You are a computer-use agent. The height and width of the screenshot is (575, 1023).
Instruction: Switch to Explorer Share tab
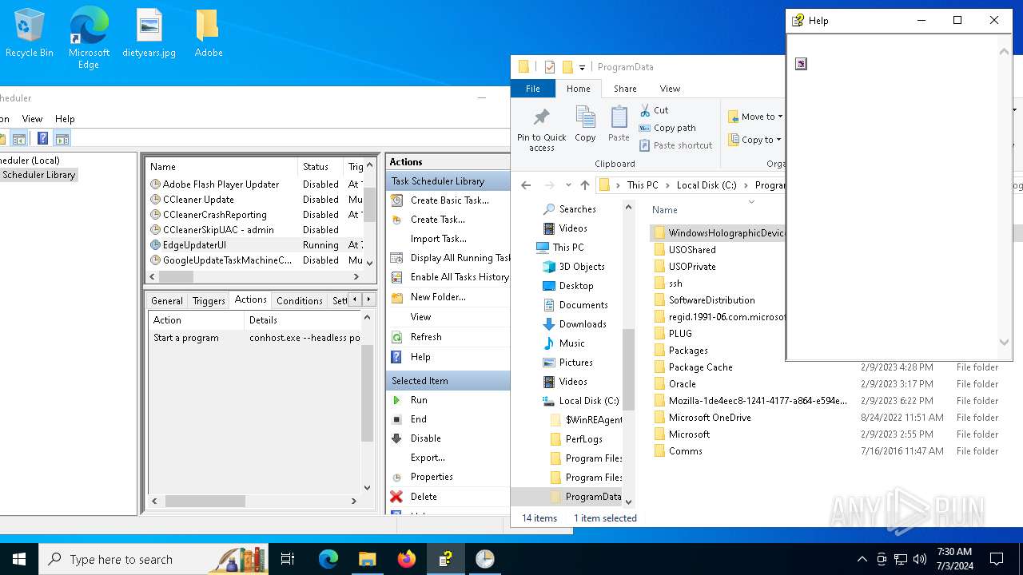pos(625,89)
